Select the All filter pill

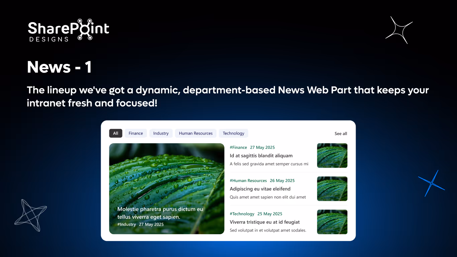(116, 133)
